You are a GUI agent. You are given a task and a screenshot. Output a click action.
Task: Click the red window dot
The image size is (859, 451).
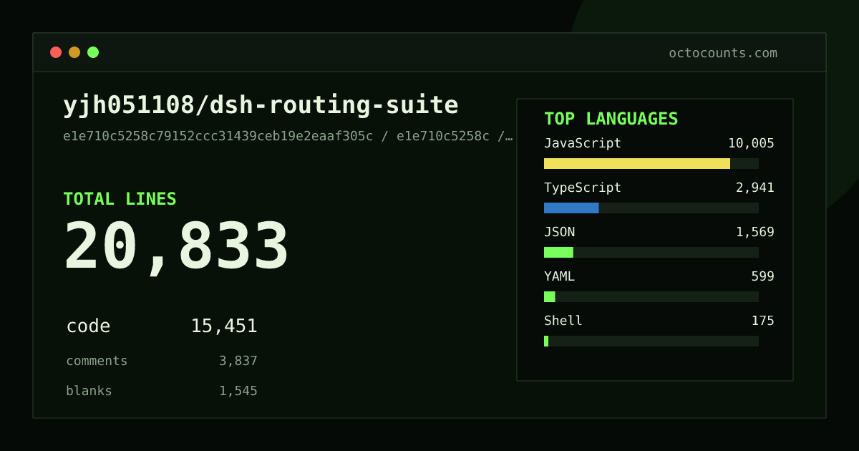(56, 52)
